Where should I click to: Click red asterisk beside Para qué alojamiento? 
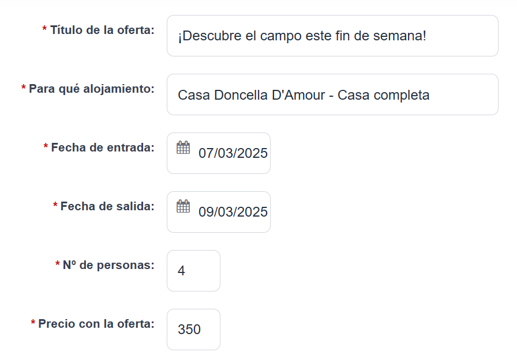[x=24, y=87]
